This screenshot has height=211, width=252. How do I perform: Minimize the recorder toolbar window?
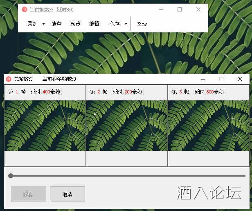(161, 9)
